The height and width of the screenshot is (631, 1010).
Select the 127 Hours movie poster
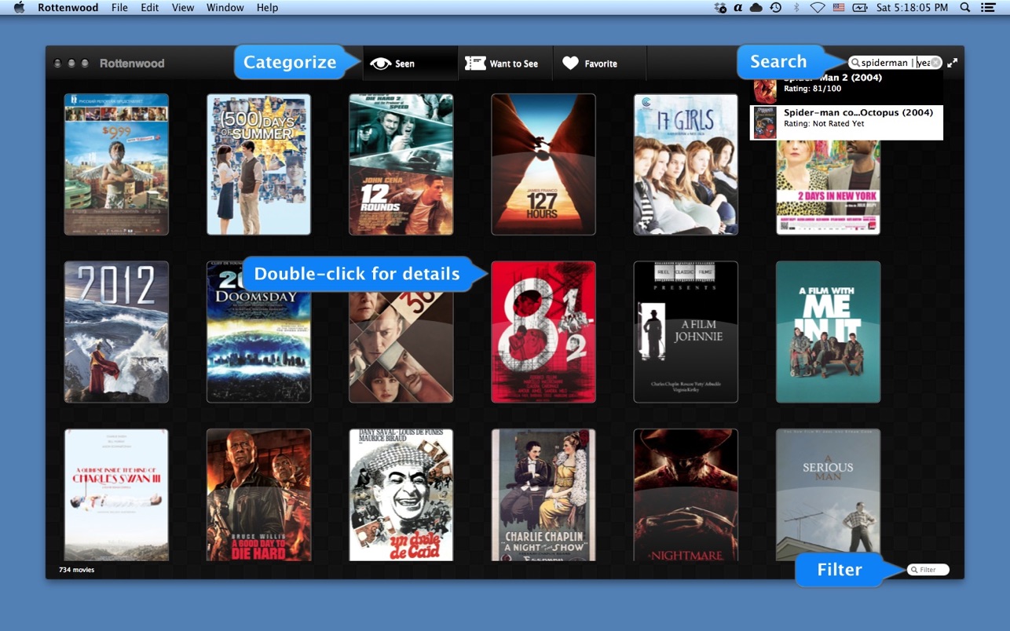[x=543, y=165]
